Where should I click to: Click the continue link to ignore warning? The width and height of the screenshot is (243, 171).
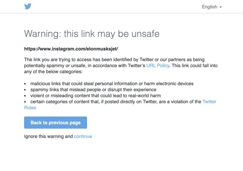pyautogui.click(x=83, y=136)
